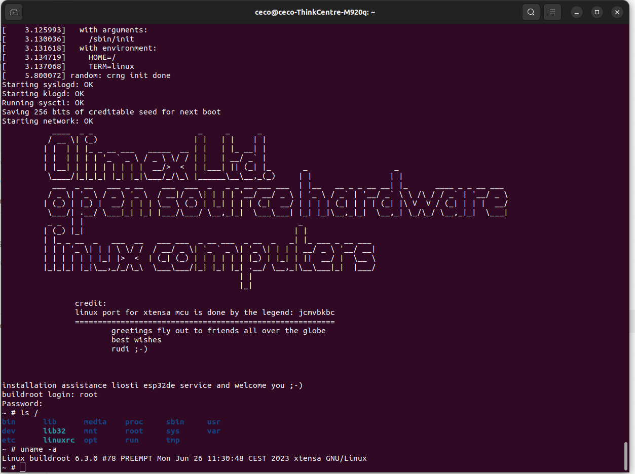Click the 'credit:' line
Screen dimensions: 635x474
pos(91,303)
